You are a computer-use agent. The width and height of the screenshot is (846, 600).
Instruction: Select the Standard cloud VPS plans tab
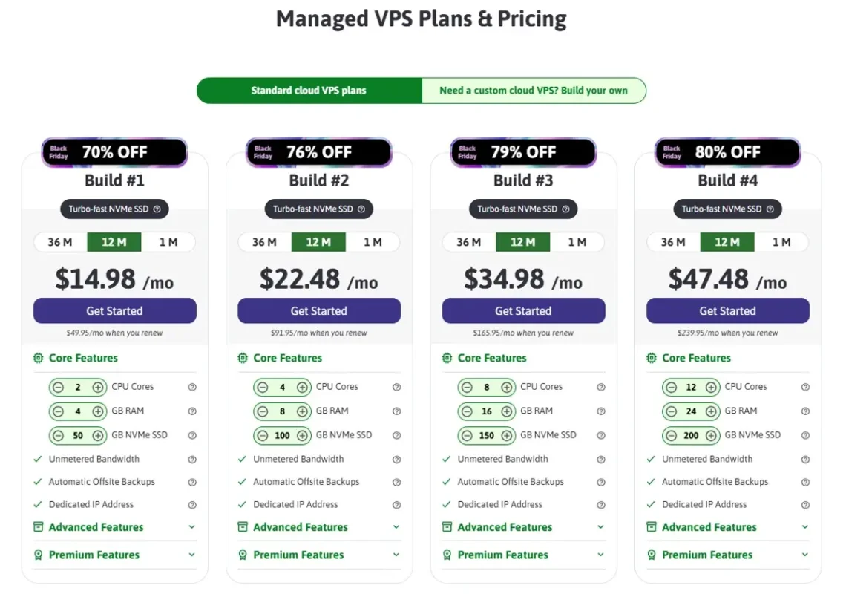click(x=309, y=90)
